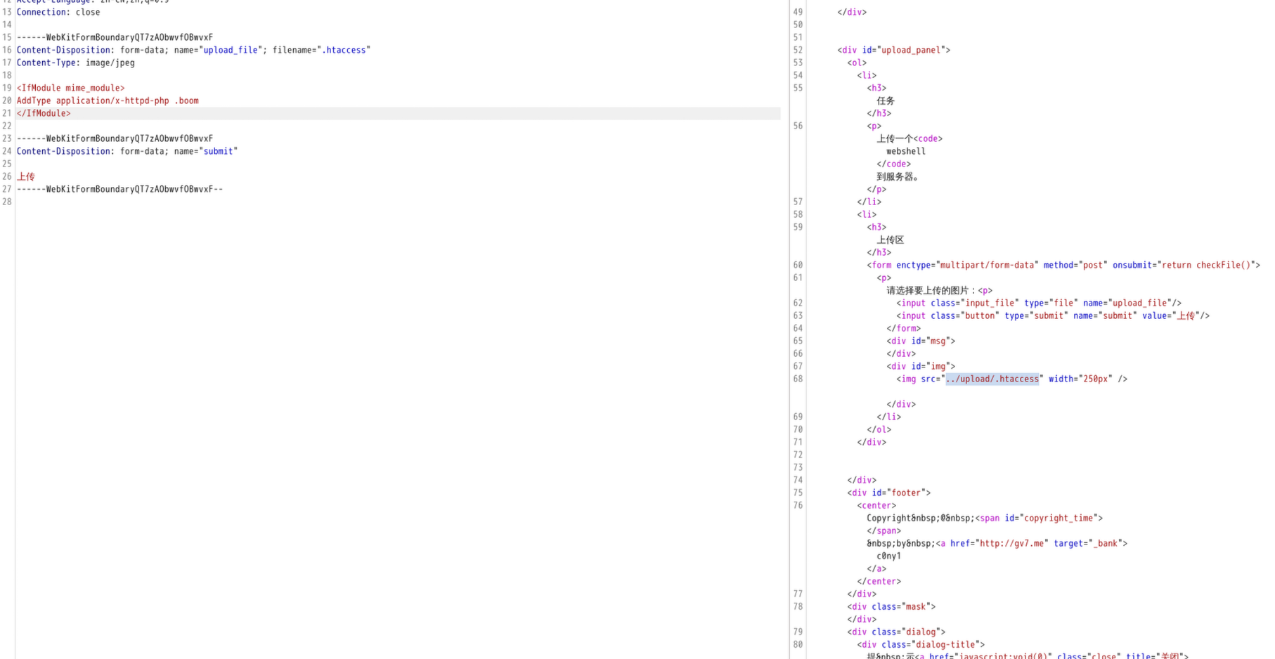Click the name="upload_file" value in Content-Disposition

click(x=231, y=50)
